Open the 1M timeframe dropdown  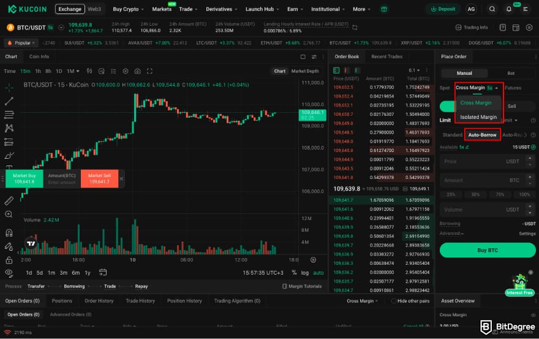(73, 71)
